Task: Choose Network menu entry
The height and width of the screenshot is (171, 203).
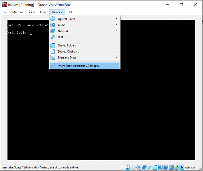Action: (x=85, y=31)
